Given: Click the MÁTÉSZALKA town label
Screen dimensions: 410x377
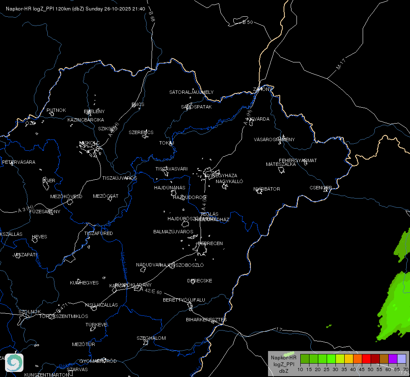Looking at the screenshot, I should [281, 164].
